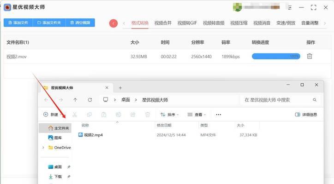Delete 视频2.mov with the trash icon
The width and height of the screenshot is (334, 184).
tap(310, 56)
